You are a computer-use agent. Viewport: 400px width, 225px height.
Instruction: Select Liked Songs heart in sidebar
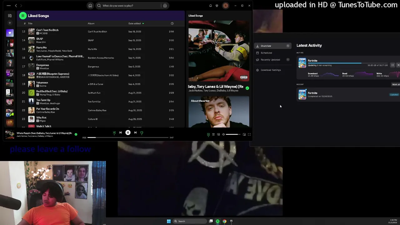click(x=10, y=33)
